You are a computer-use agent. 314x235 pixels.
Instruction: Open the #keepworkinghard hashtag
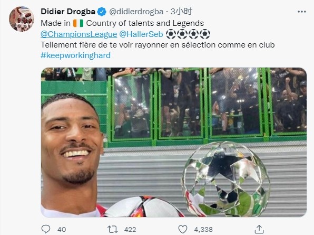point(75,55)
